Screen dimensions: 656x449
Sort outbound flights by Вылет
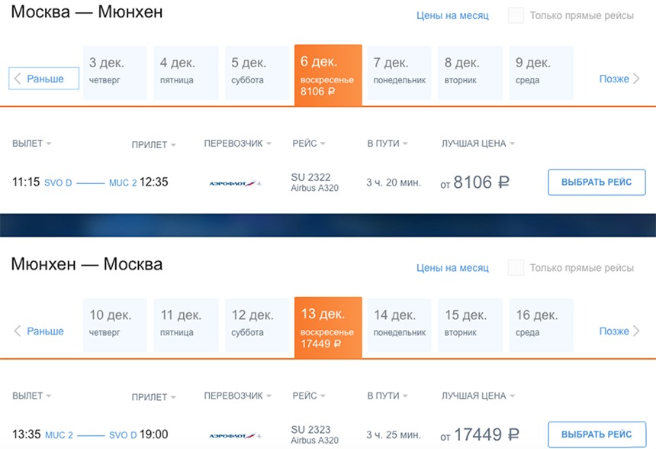(x=32, y=144)
